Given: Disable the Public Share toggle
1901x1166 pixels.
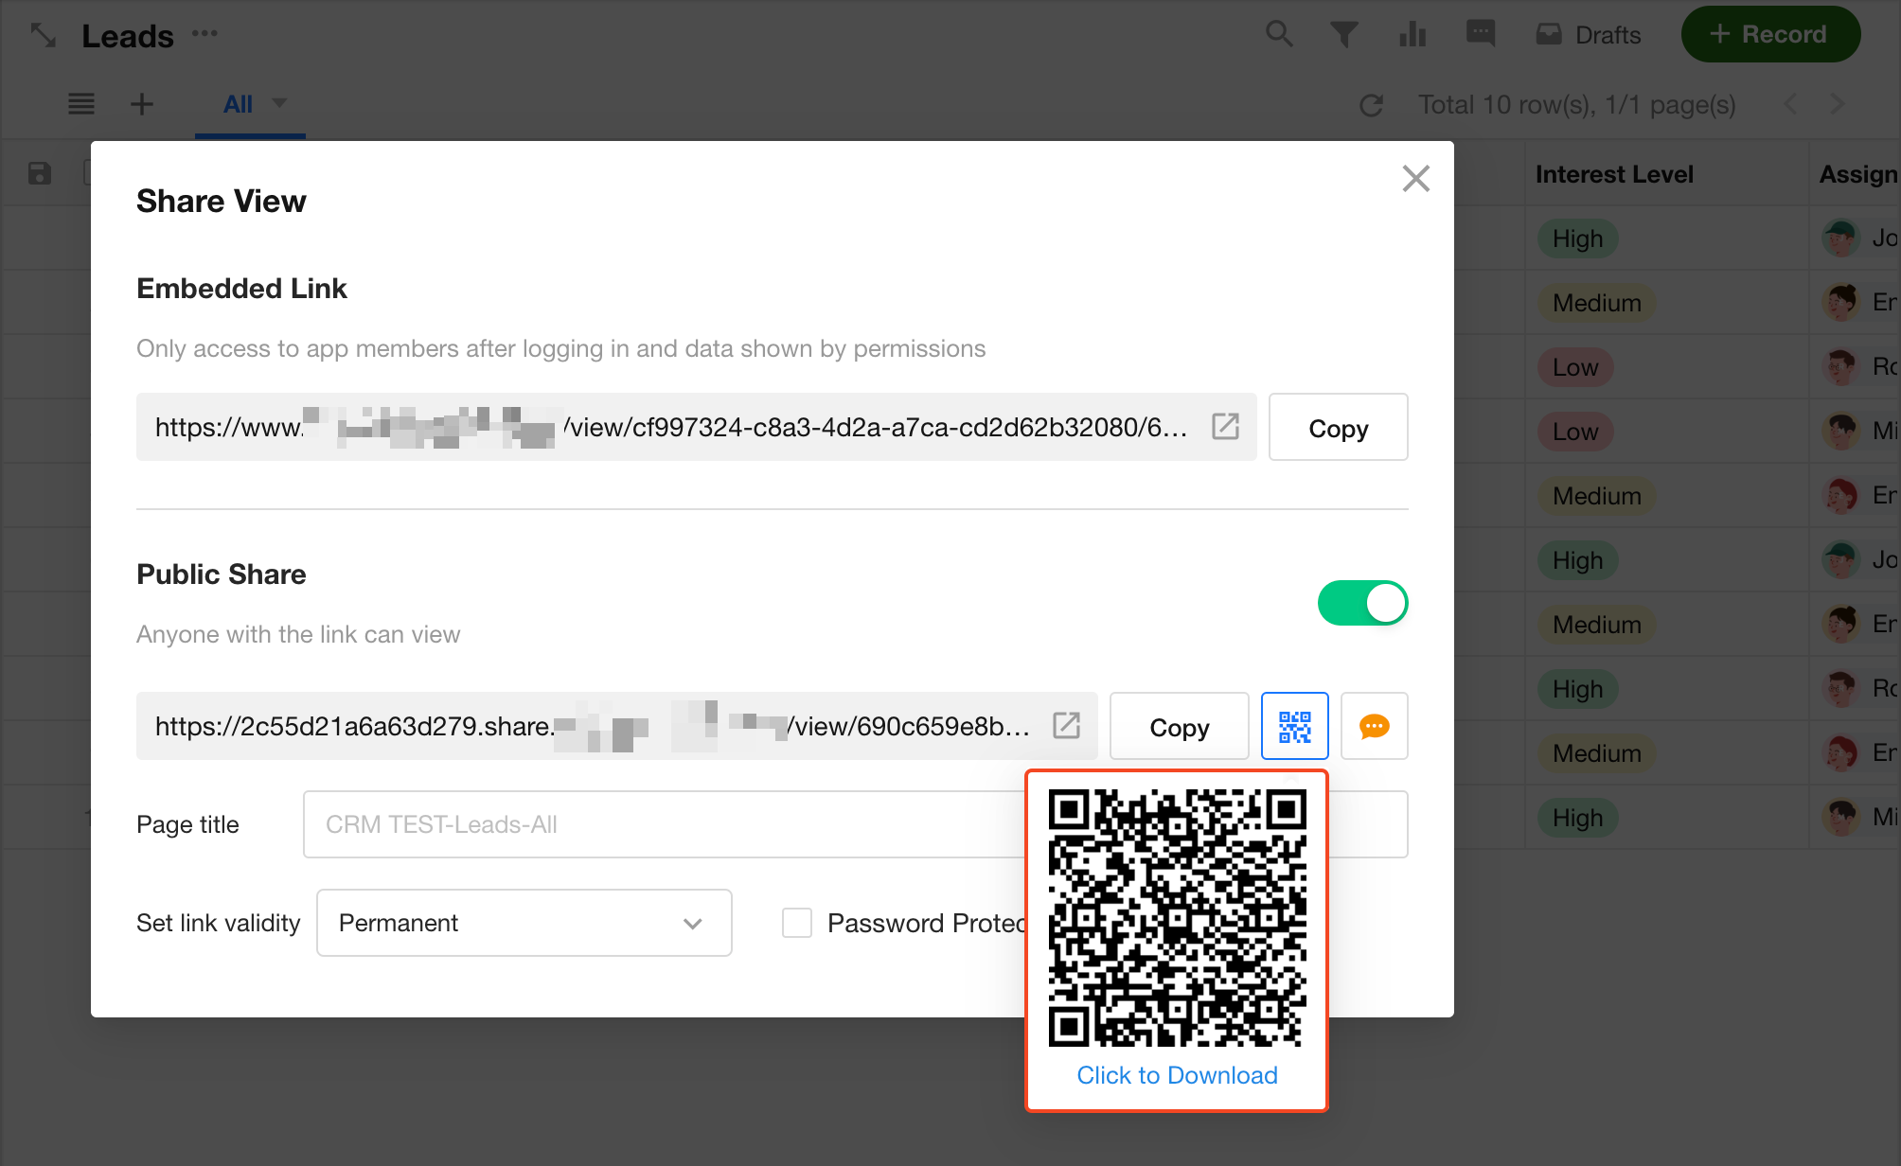Looking at the screenshot, I should pos(1362,603).
